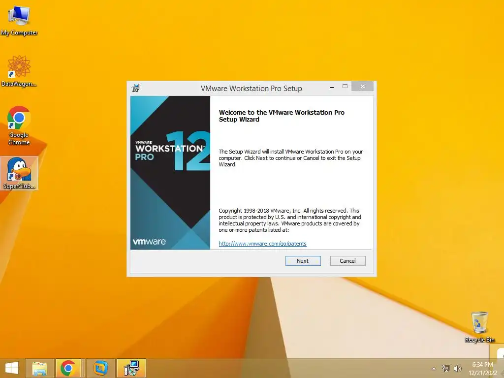This screenshot has height=378, width=504.
Task: Minimize the VMware Workstation Pro Setup window
Action: pos(331,87)
